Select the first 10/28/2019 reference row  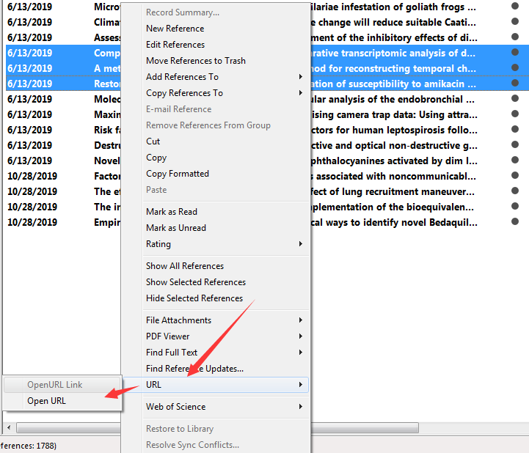coord(32,176)
